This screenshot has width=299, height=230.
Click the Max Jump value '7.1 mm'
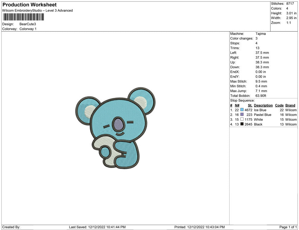click(261, 91)
